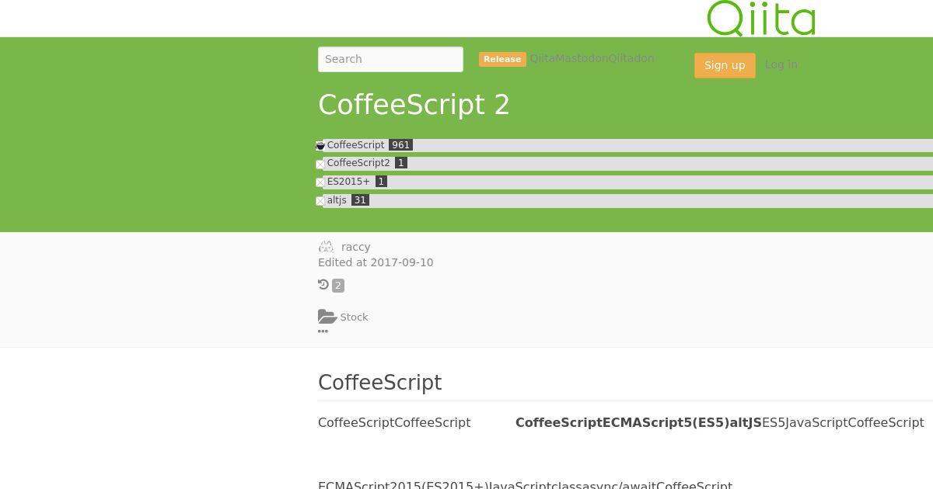Viewport: 933px width, 489px height.
Task: Click the bold CoffeeScriptECMAScript5(ES5)altJS text
Action: [638, 422]
